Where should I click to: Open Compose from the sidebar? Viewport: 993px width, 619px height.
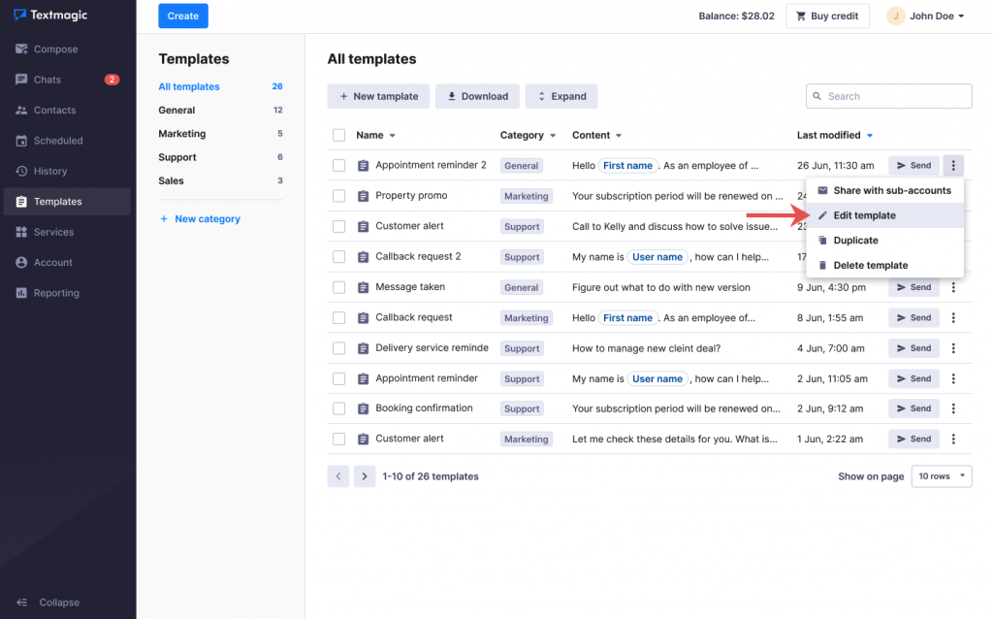tap(55, 49)
